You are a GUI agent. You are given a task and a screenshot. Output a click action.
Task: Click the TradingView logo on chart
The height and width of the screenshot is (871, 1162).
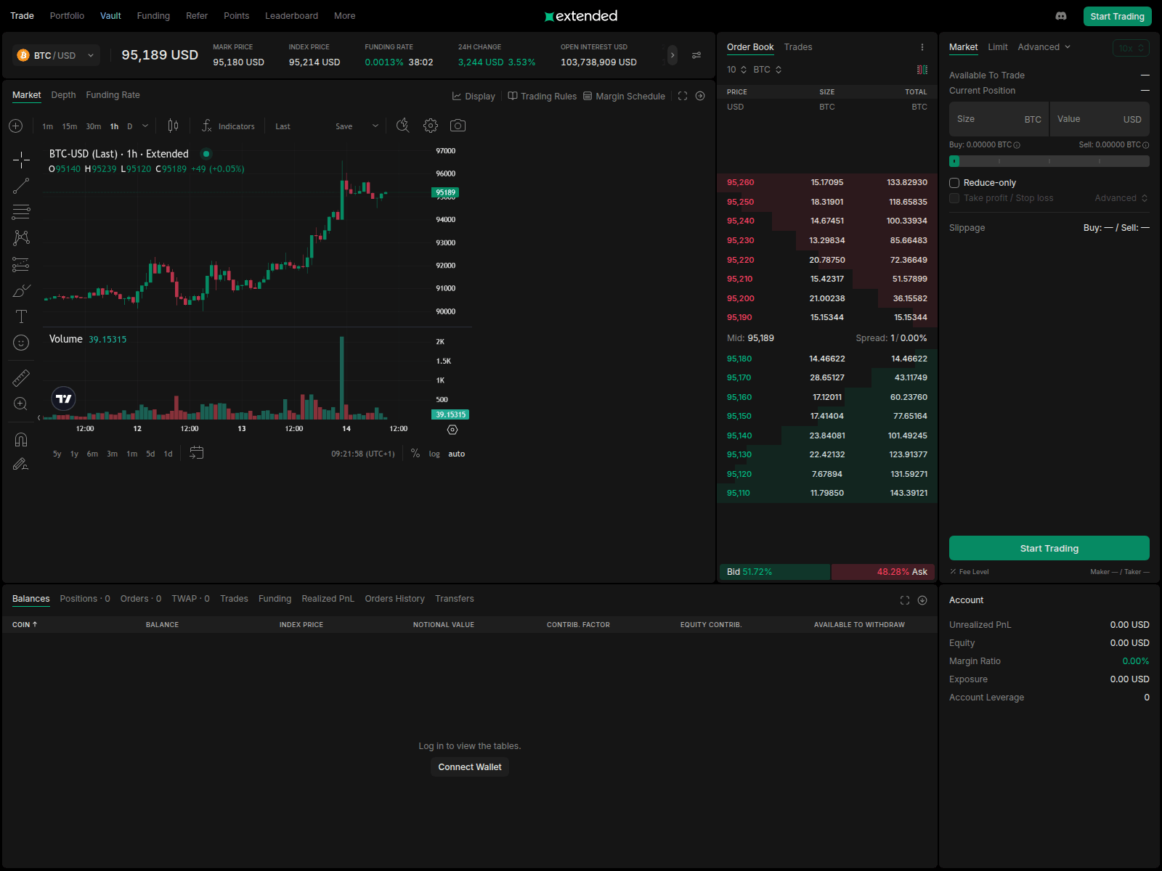[64, 398]
